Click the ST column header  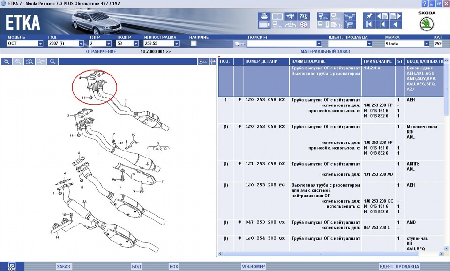pyautogui.click(x=400, y=61)
